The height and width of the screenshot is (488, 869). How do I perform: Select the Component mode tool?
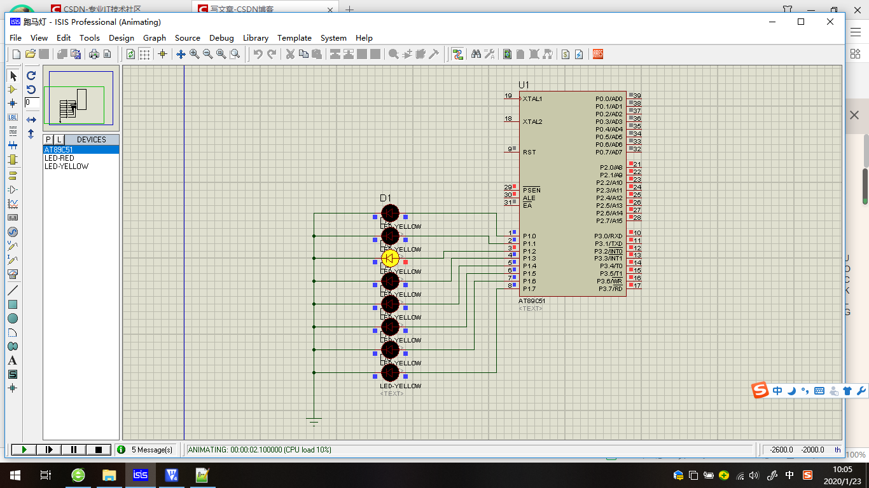13,90
